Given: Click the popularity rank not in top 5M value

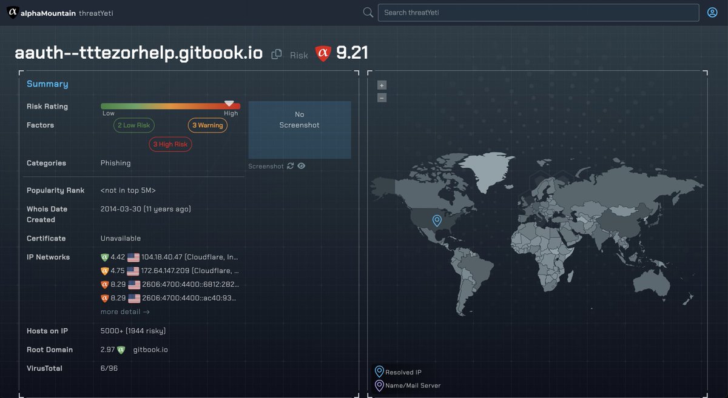Looking at the screenshot, I should click(128, 190).
